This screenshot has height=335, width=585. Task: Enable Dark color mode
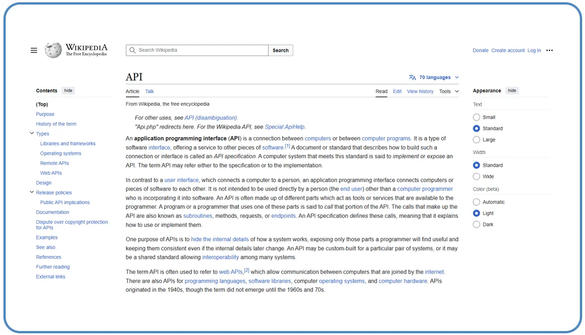[x=476, y=224]
